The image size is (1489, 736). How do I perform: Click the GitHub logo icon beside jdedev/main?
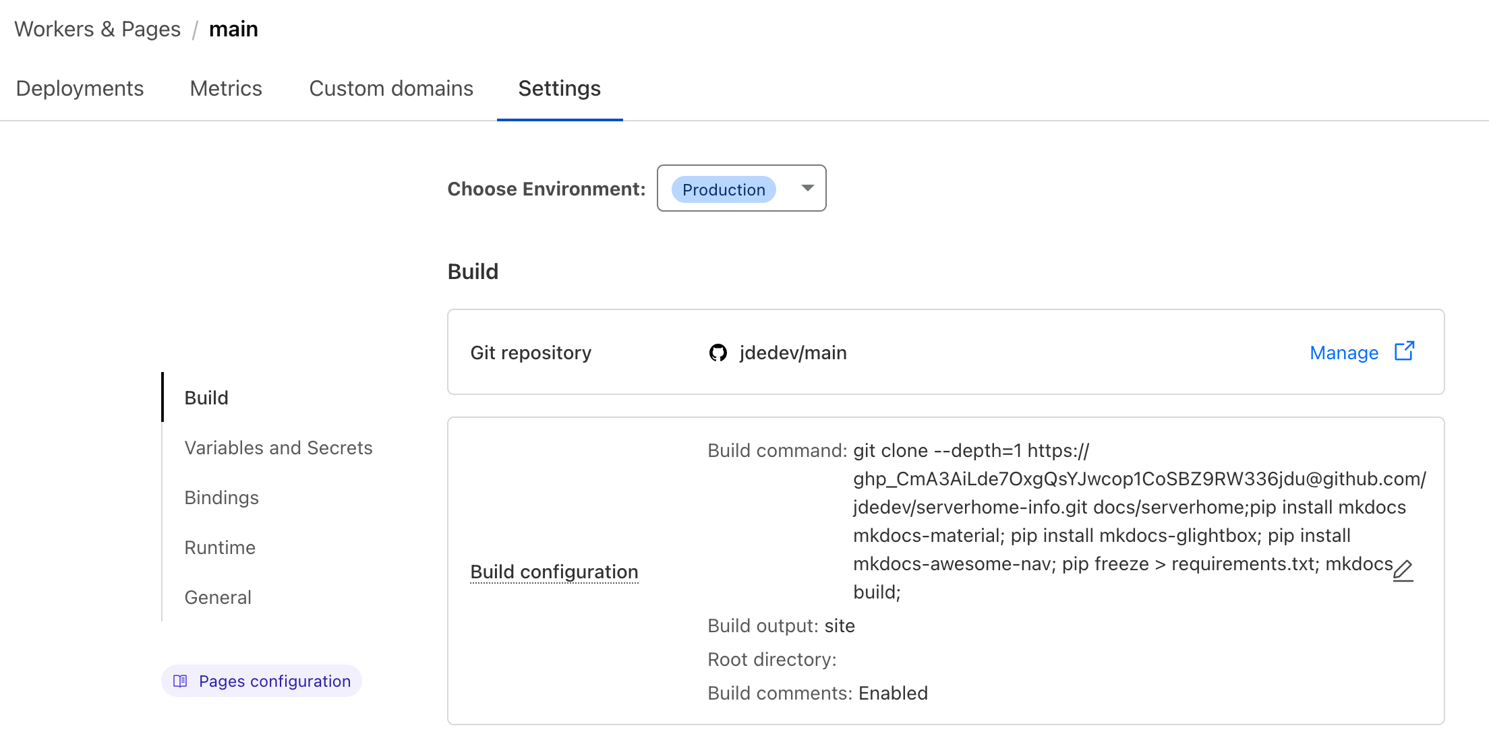[718, 352]
